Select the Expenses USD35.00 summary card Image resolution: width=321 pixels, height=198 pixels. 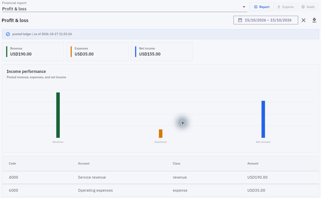click(x=97, y=52)
